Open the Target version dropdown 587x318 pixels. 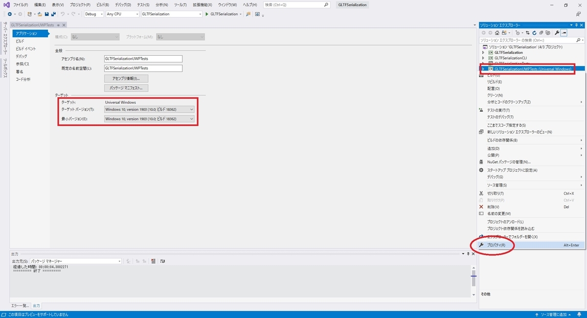tap(149, 110)
